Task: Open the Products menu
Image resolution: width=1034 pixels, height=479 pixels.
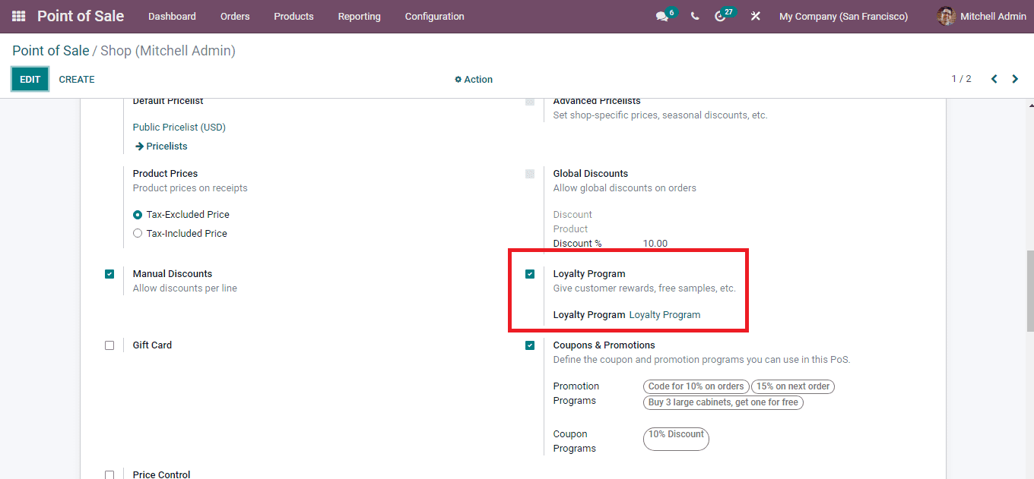Action: click(293, 16)
